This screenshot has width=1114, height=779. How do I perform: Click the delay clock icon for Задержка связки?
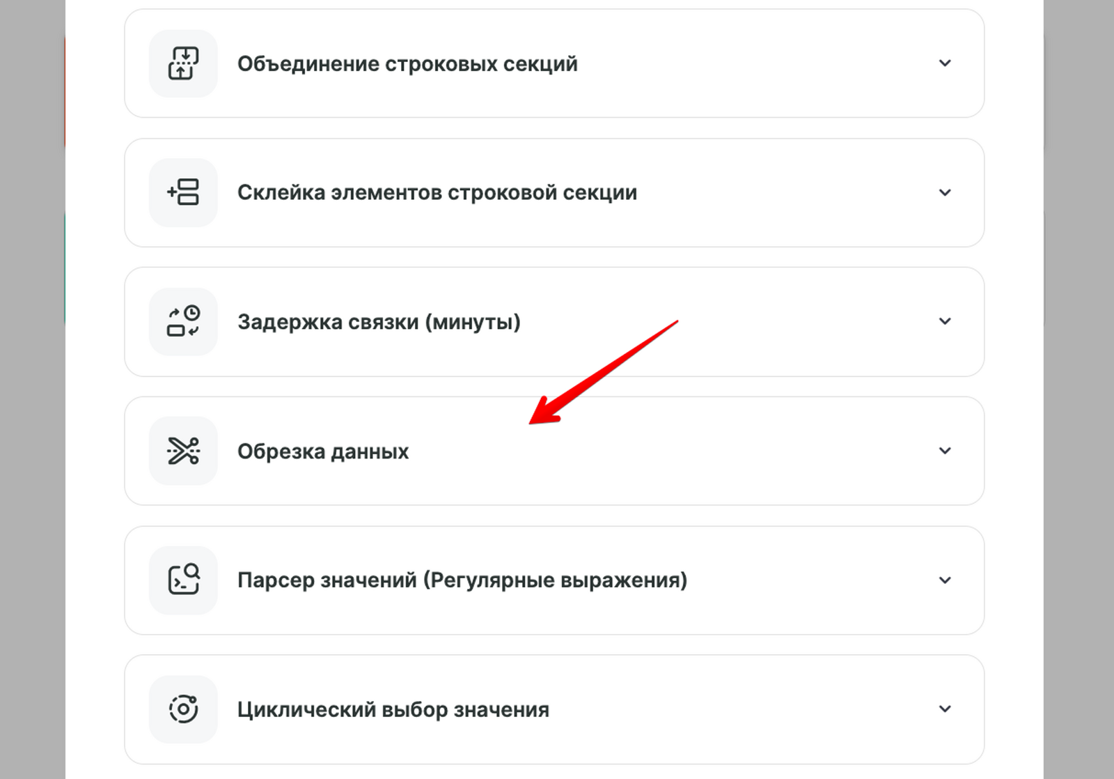183,322
